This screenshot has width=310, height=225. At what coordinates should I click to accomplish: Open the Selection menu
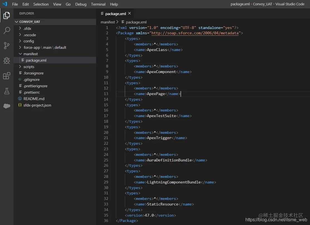pos(41,4)
